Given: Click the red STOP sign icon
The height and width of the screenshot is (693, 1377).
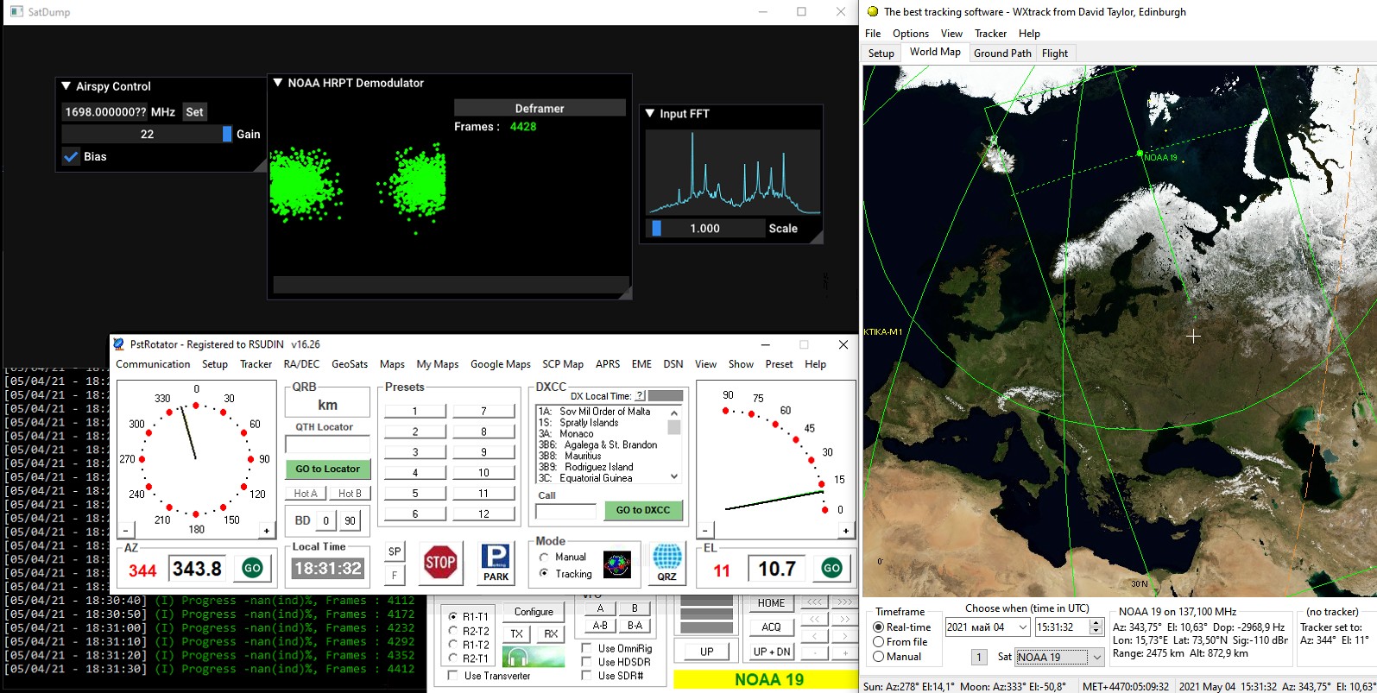Looking at the screenshot, I should (440, 564).
